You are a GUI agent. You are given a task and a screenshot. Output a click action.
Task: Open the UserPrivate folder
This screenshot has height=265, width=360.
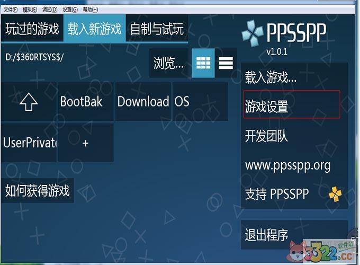point(29,143)
